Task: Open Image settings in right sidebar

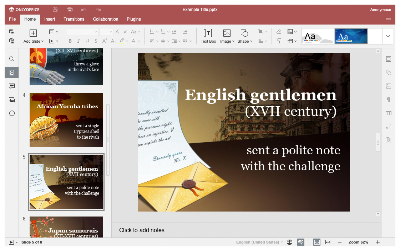Action: 389,86
